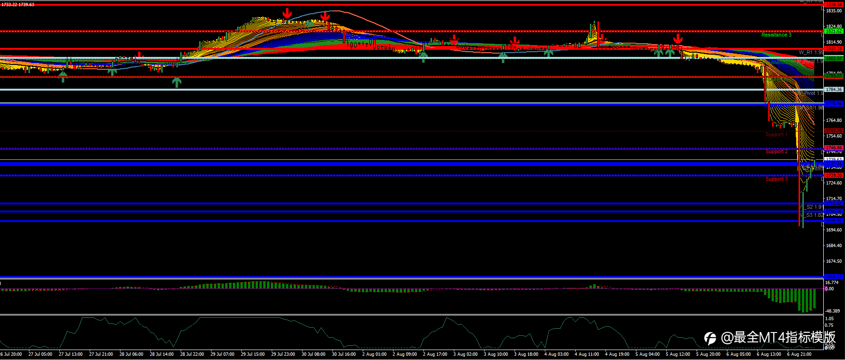Image resolution: width=846 pixels, height=360 pixels.
Task: Click the 1733.22 1739.63 quote text
Action: pyautogui.click(x=18, y=5)
